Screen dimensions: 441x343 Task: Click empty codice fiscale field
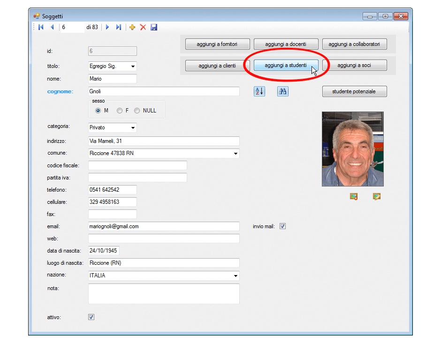pos(137,165)
